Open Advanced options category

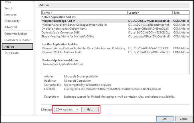[x=11, y=27]
